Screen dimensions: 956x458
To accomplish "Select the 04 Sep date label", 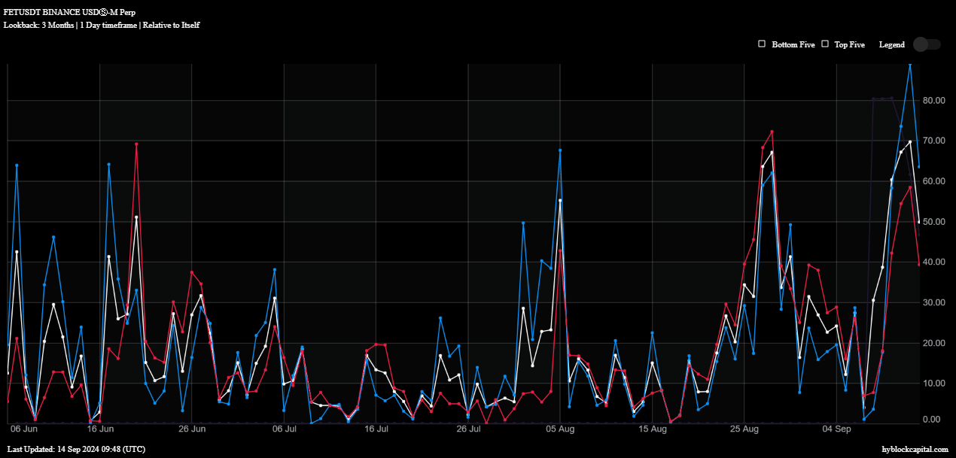I will (x=836, y=429).
